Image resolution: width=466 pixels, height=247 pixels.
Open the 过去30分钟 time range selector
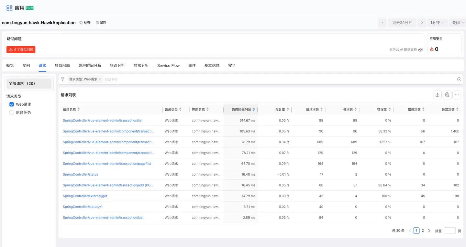point(402,23)
